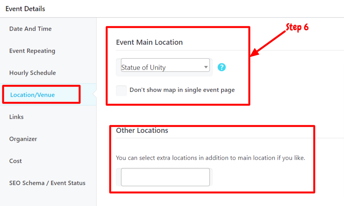The width and height of the screenshot is (344, 206).
Task: Switch to the Organizer tab
Action: click(x=23, y=139)
